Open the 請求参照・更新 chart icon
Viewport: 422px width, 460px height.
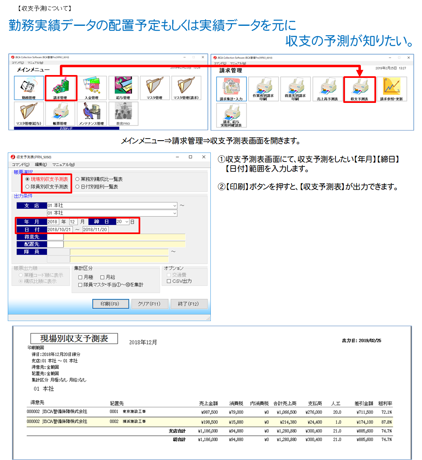392,89
